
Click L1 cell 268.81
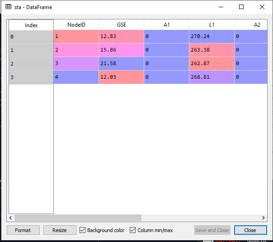(212, 77)
